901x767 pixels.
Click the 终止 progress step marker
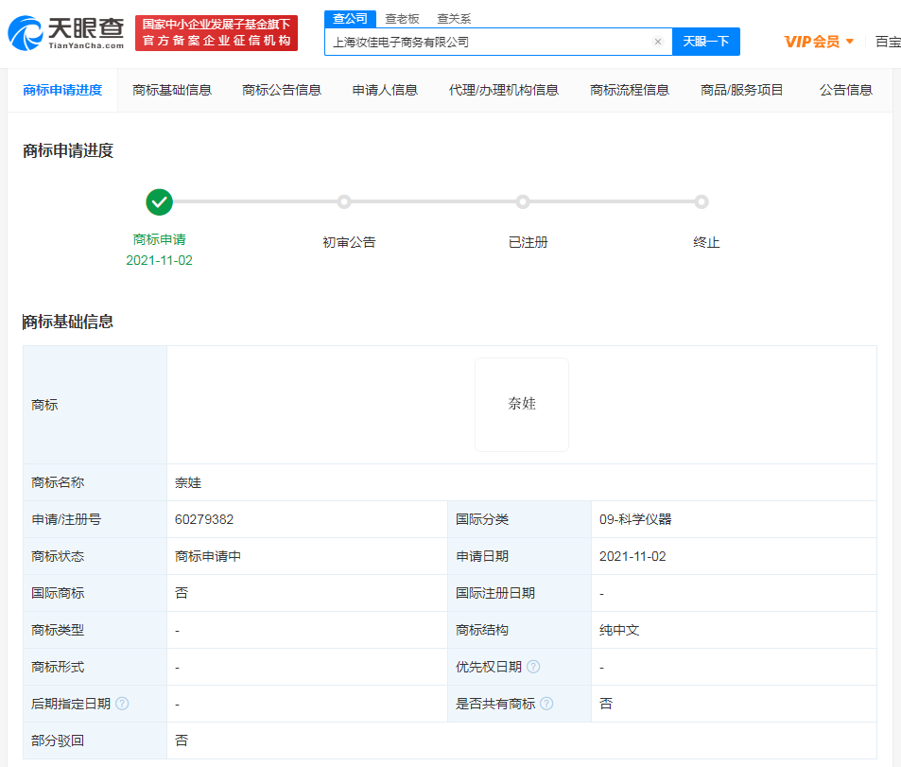701,201
